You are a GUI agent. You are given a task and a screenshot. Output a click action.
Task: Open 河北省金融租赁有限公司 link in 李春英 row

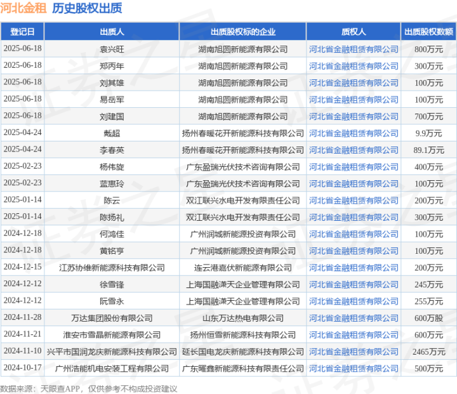pyautogui.click(x=354, y=150)
